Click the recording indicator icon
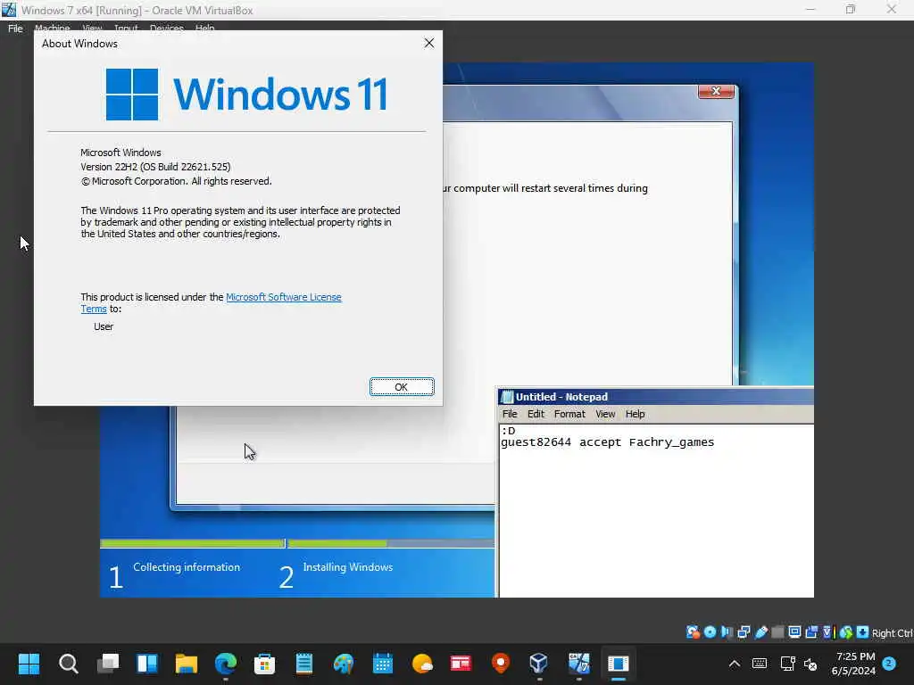914x685 pixels. click(810, 632)
